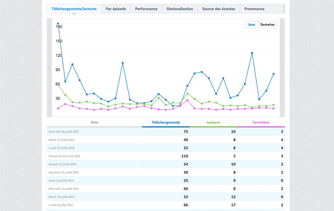
Task: Select row Mardi 17 juillet 2012
Action: [166, 140]
